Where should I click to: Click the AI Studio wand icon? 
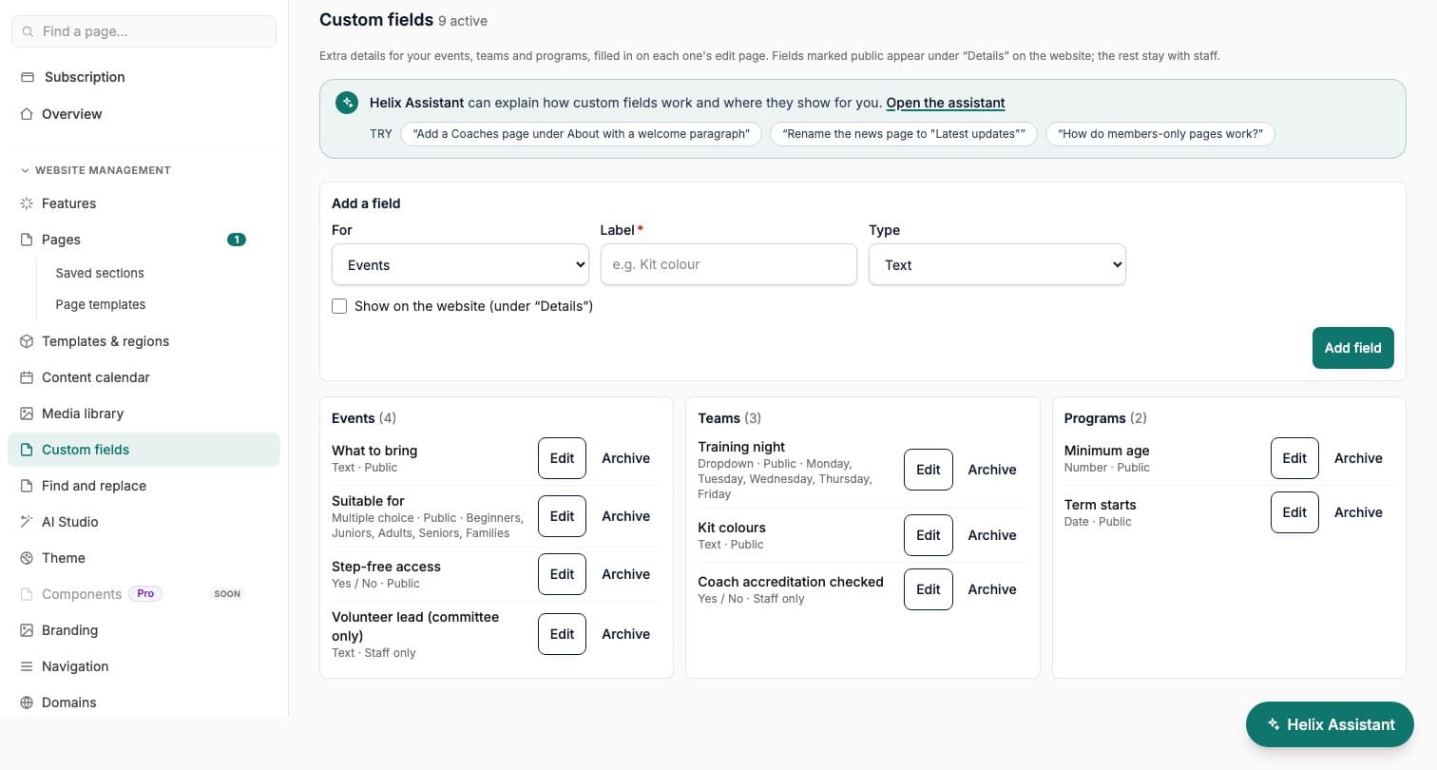click(x=27, y=522)
